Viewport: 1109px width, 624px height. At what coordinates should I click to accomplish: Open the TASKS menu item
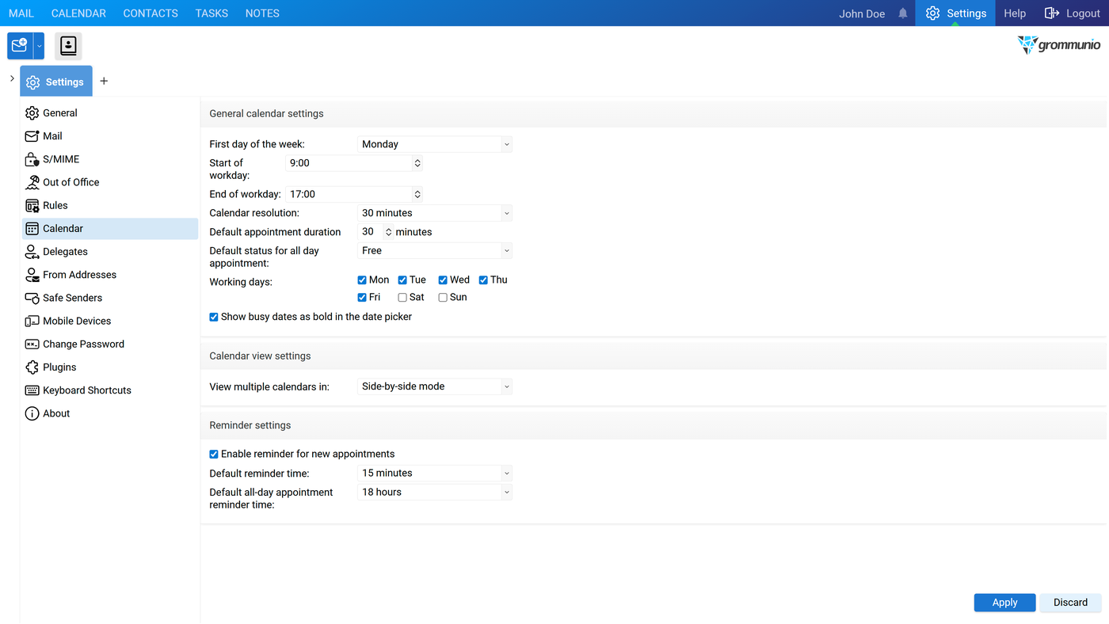point(212,13)
